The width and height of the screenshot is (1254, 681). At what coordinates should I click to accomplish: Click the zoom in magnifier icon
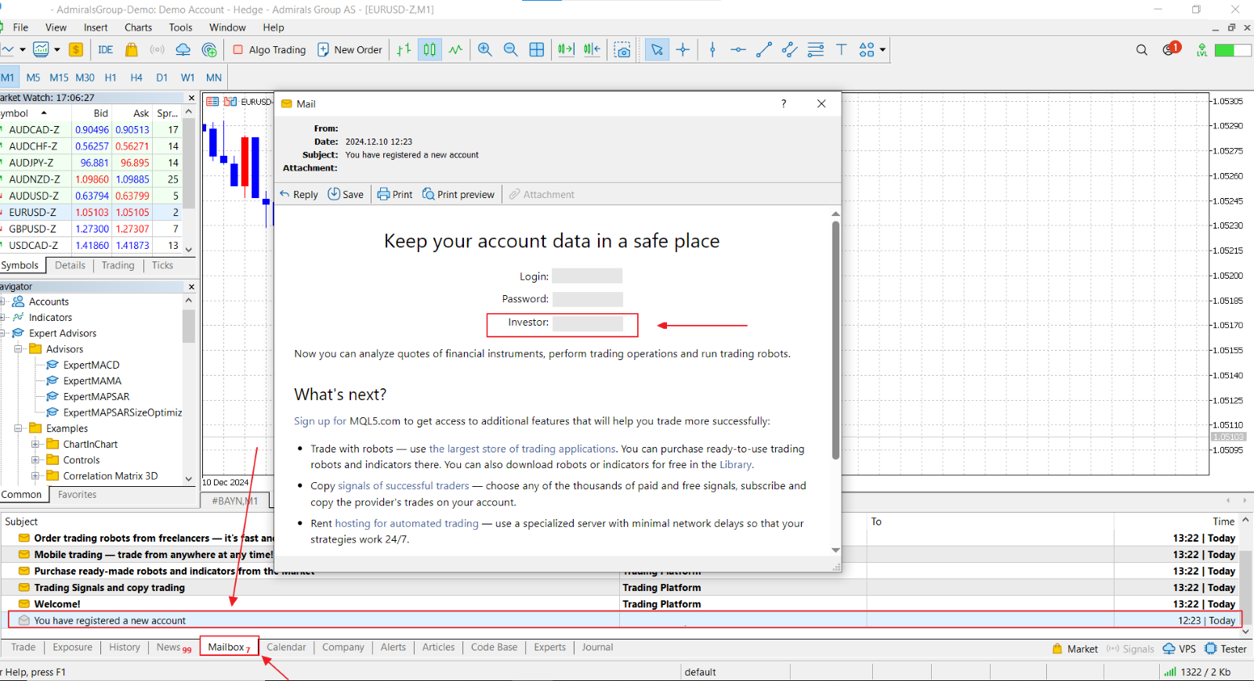coord(485,50)
